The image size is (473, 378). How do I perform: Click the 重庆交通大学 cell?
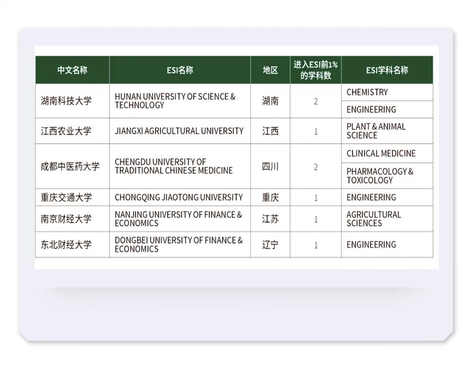[x=72, y=197]
